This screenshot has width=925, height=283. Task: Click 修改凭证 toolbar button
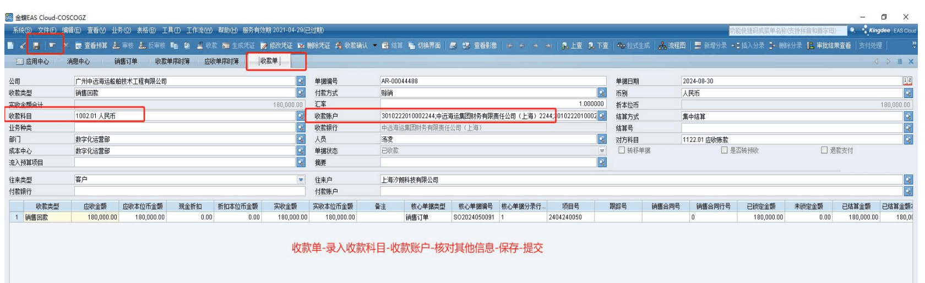point(276,46)
